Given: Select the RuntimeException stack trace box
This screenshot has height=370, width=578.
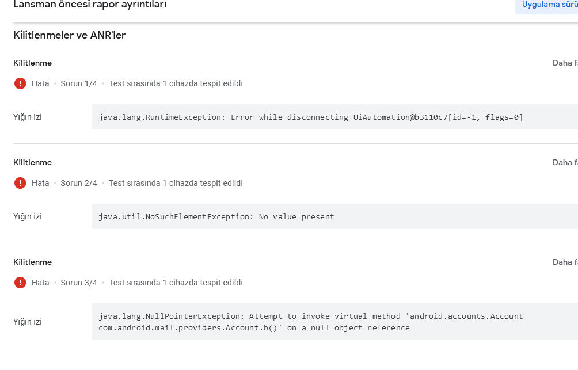Looking at the screenshot, I should pyautogui.click(x=334, y=117).
